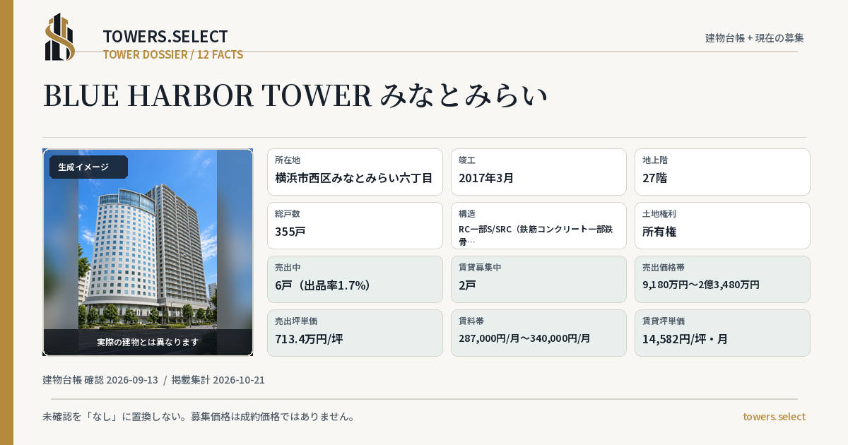Viewport: 848px width, 445px height.
Task: Click the BLUE HARBOR TOWER みなとみらい title
Action: (295, 95)
